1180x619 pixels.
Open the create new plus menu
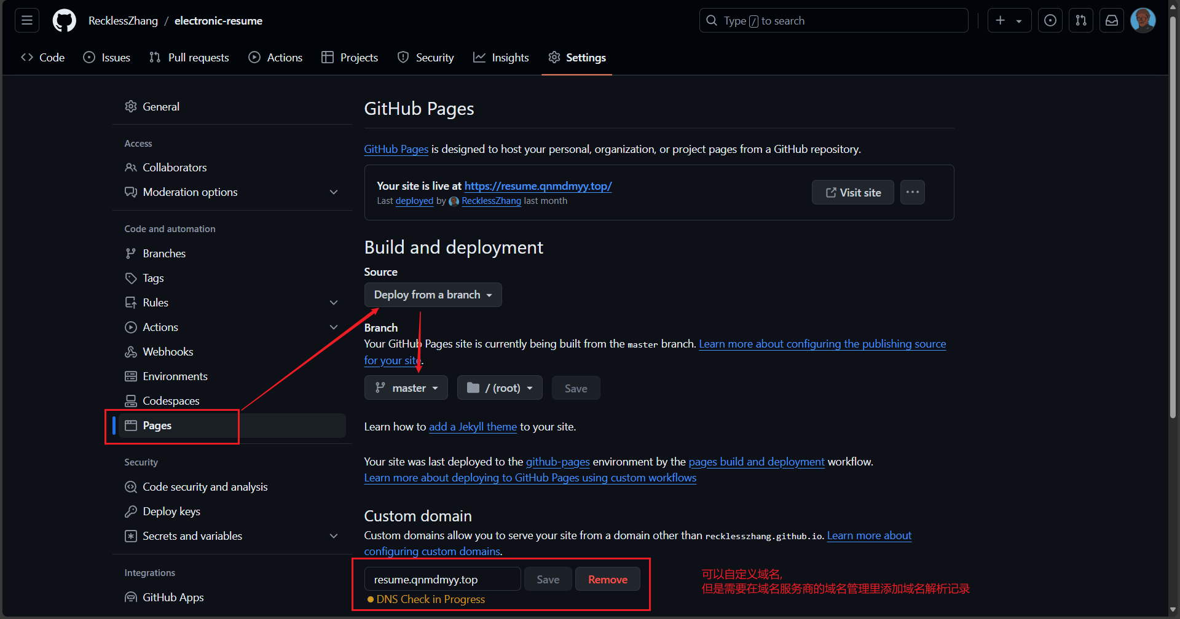coord(1009,20)
